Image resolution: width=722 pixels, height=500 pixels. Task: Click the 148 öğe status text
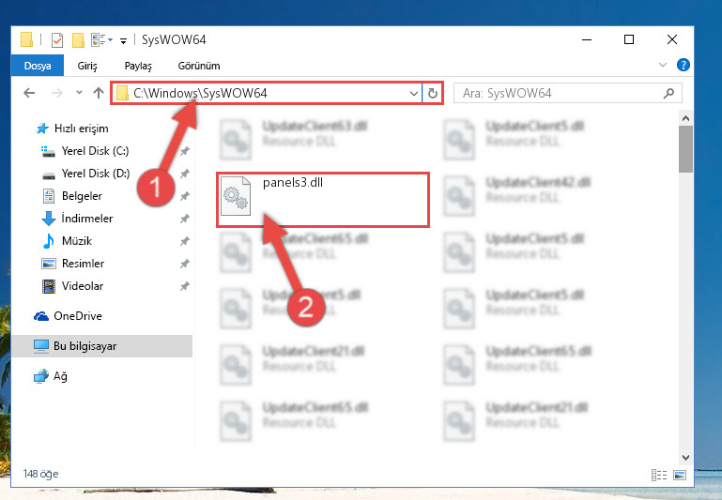41,474
